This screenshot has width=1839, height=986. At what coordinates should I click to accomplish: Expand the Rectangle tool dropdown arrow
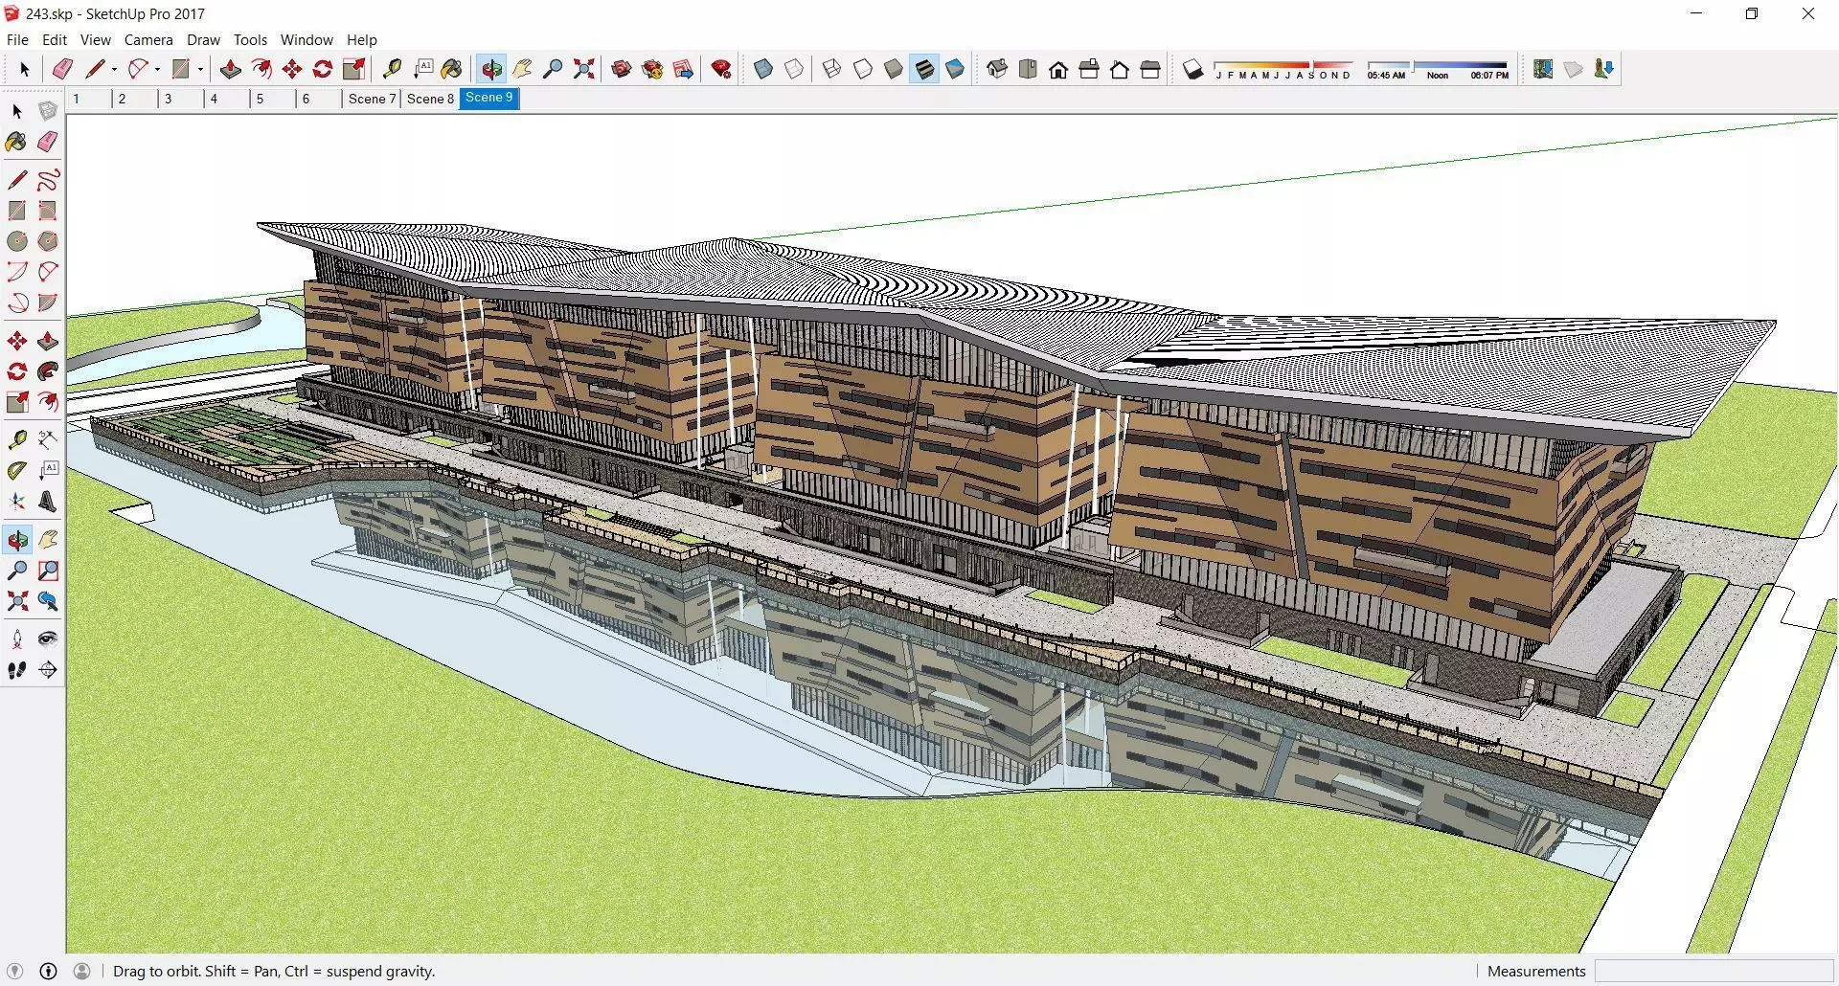[x=200, y=69]
